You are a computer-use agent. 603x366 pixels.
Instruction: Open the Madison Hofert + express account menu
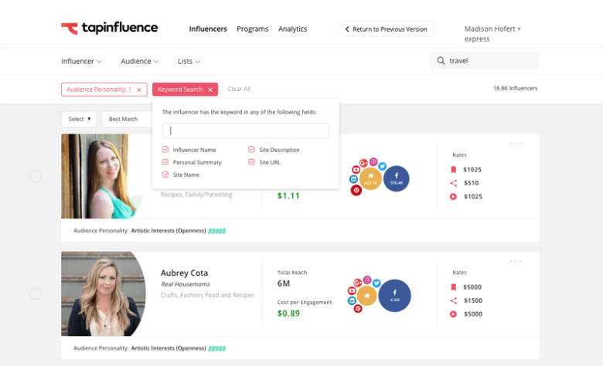[492, 34]
